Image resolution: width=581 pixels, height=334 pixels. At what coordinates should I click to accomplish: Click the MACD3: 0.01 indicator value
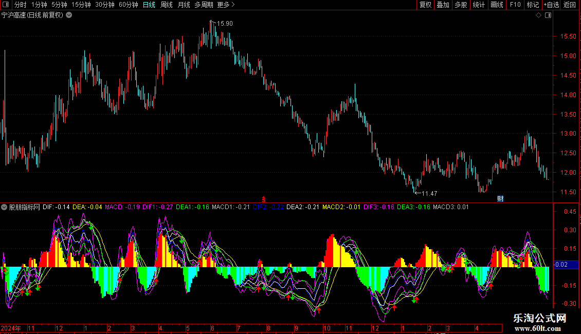[451, 207]
